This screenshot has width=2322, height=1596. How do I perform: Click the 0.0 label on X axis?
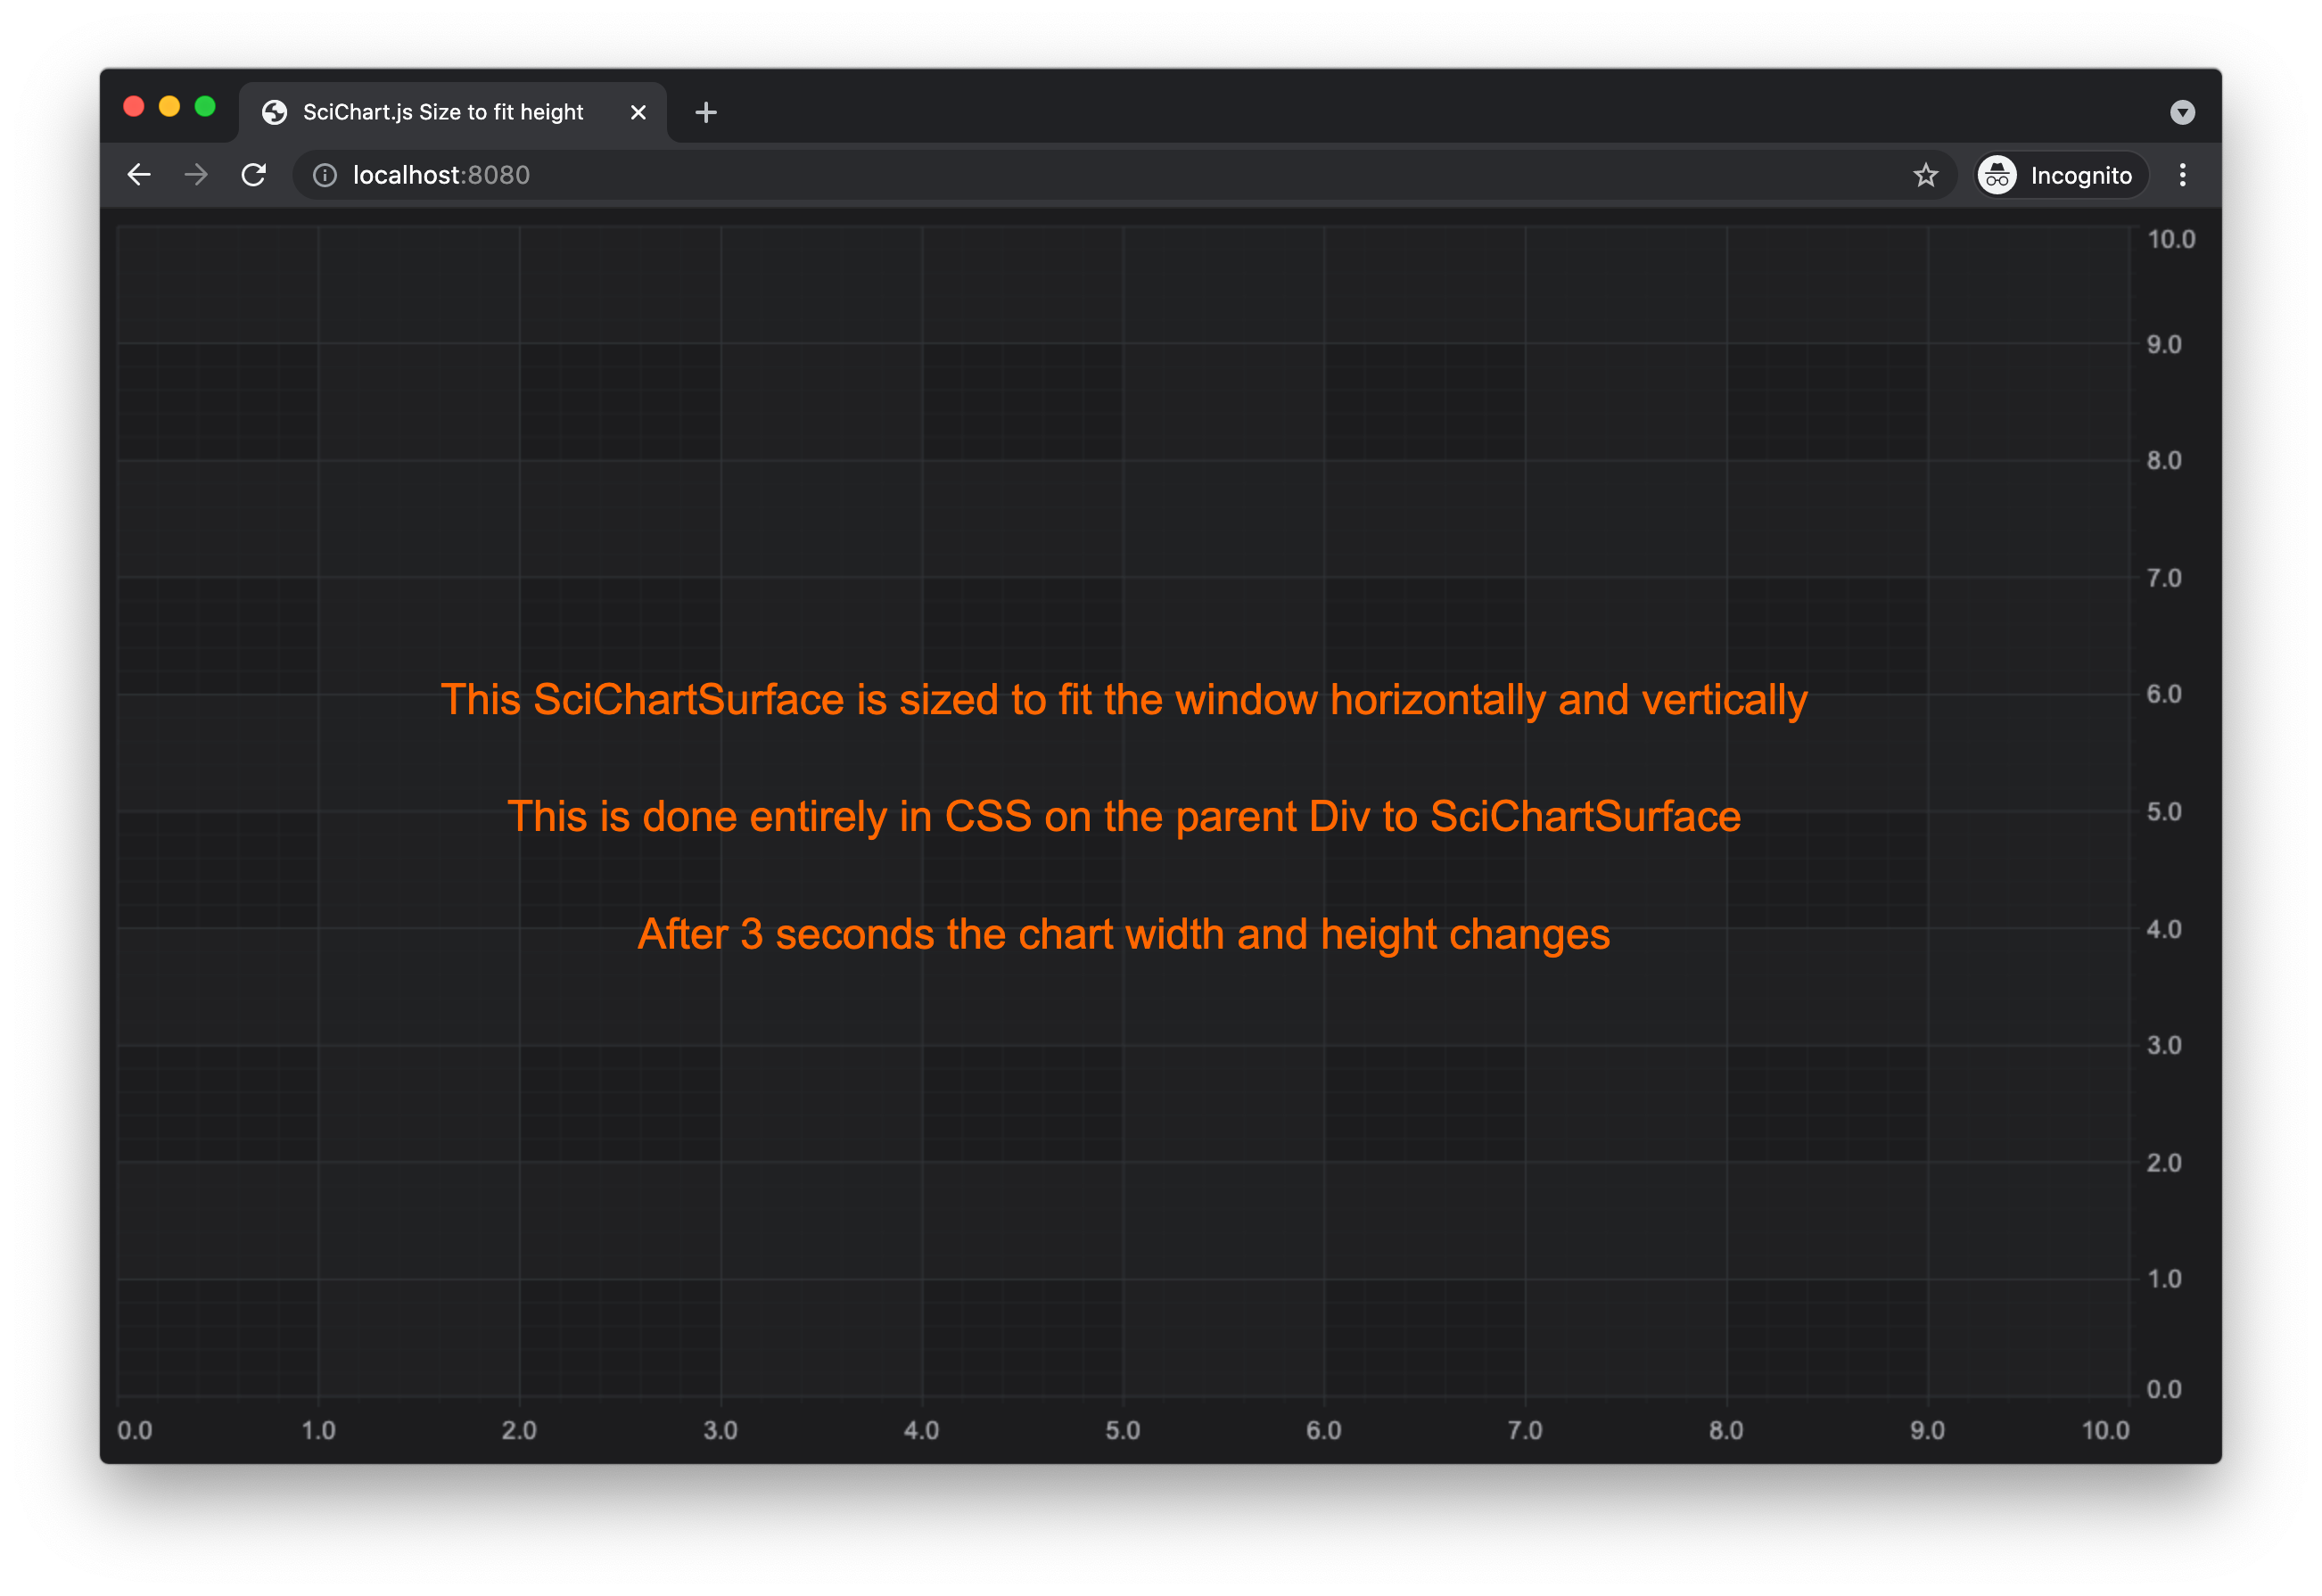pyautogui.click(x=134, y=1430)
